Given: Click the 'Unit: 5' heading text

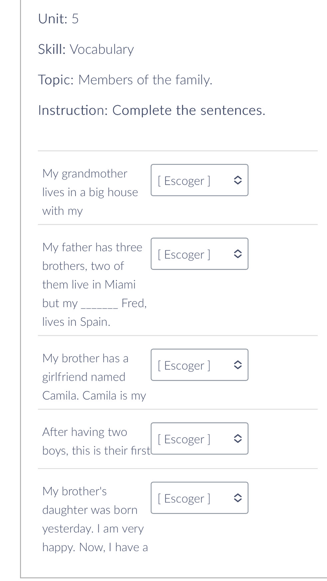Looking at the screenshot, I should point(58,19).
